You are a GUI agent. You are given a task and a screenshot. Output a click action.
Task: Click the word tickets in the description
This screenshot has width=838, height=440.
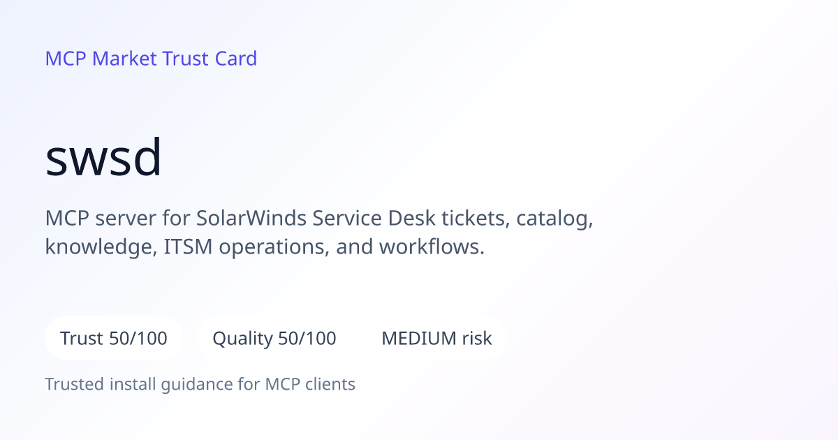coord(477,219)
